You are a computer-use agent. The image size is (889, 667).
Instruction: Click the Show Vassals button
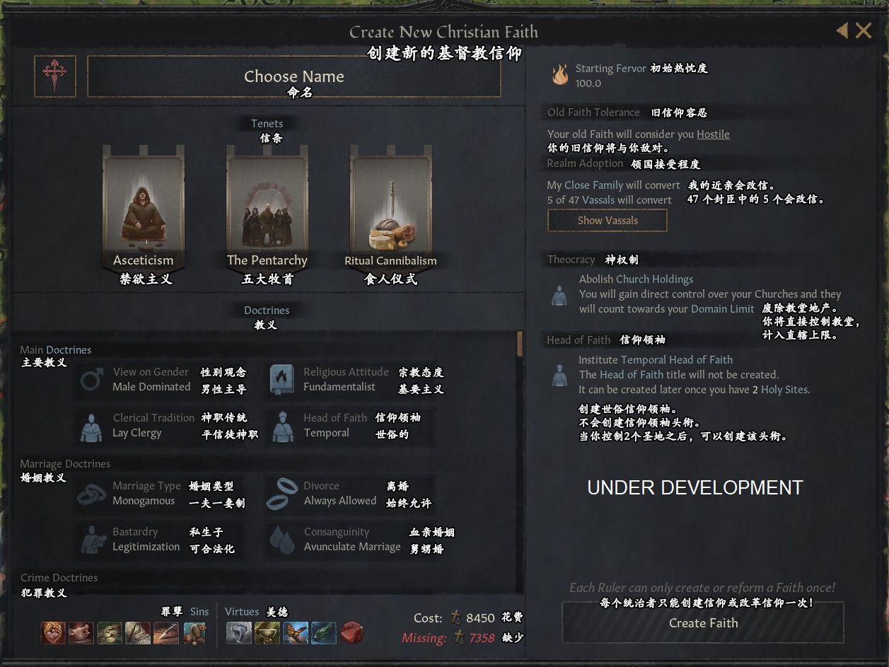608,221
